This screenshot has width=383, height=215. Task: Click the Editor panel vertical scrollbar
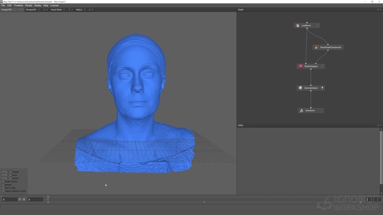[x=381, y=157]
